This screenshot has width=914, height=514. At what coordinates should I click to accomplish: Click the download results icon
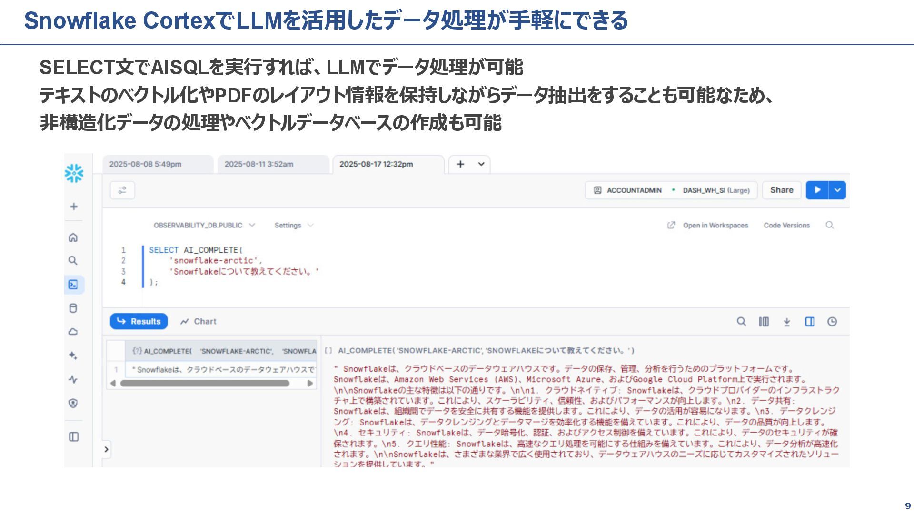pyautogui.click(x=787, y=322)
